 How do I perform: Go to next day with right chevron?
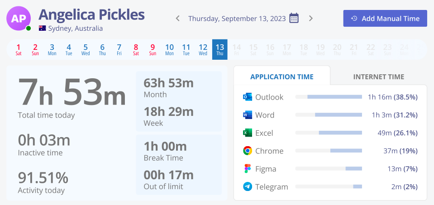pyautogui.click(x=311, y=19)
